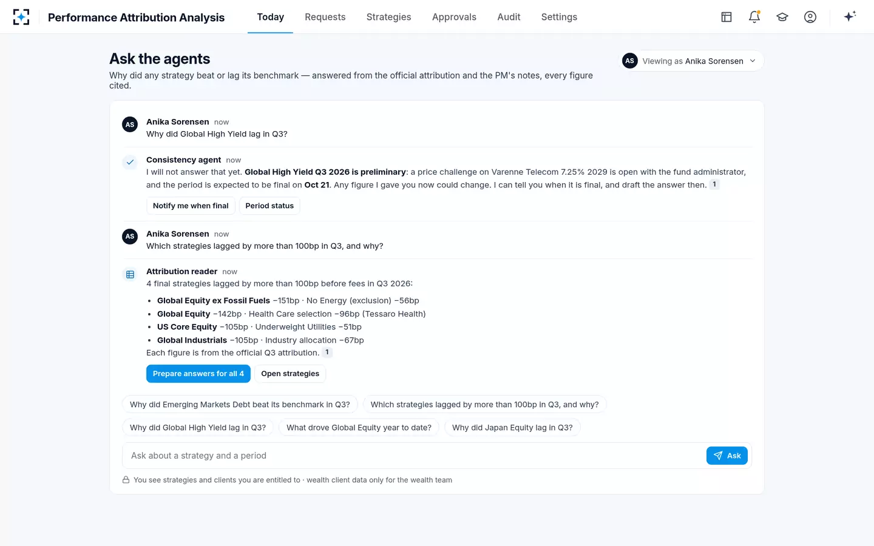The width and height of the screenshot is (874, 546).
Task: Click AS avatar beside Global High Yield question
Action: [130, 124]
